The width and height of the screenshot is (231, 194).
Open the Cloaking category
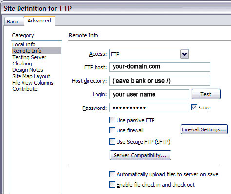[22, 64]
